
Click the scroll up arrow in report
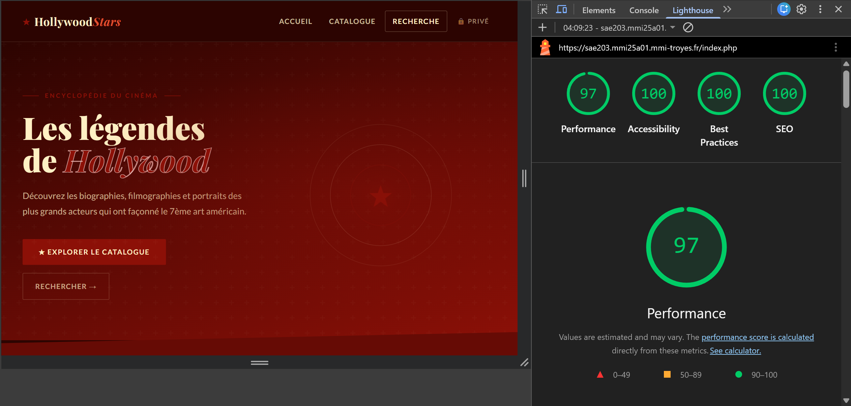click(846, 63)
